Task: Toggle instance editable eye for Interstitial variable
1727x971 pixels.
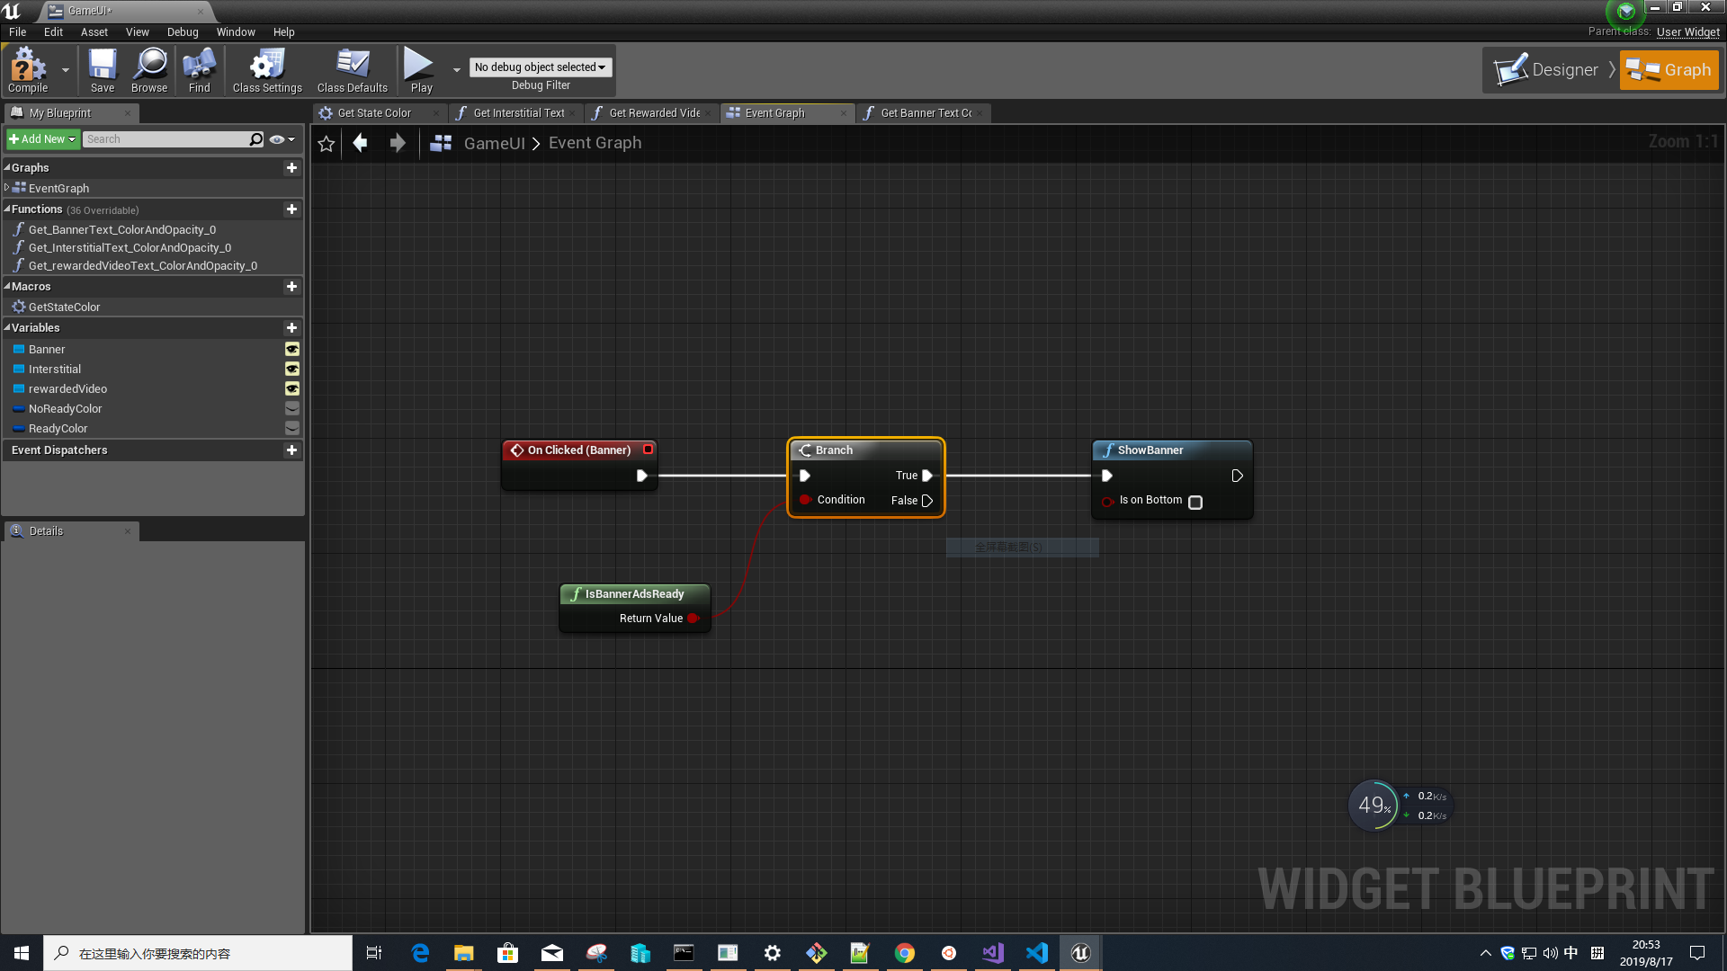Action: click(291, 369)
